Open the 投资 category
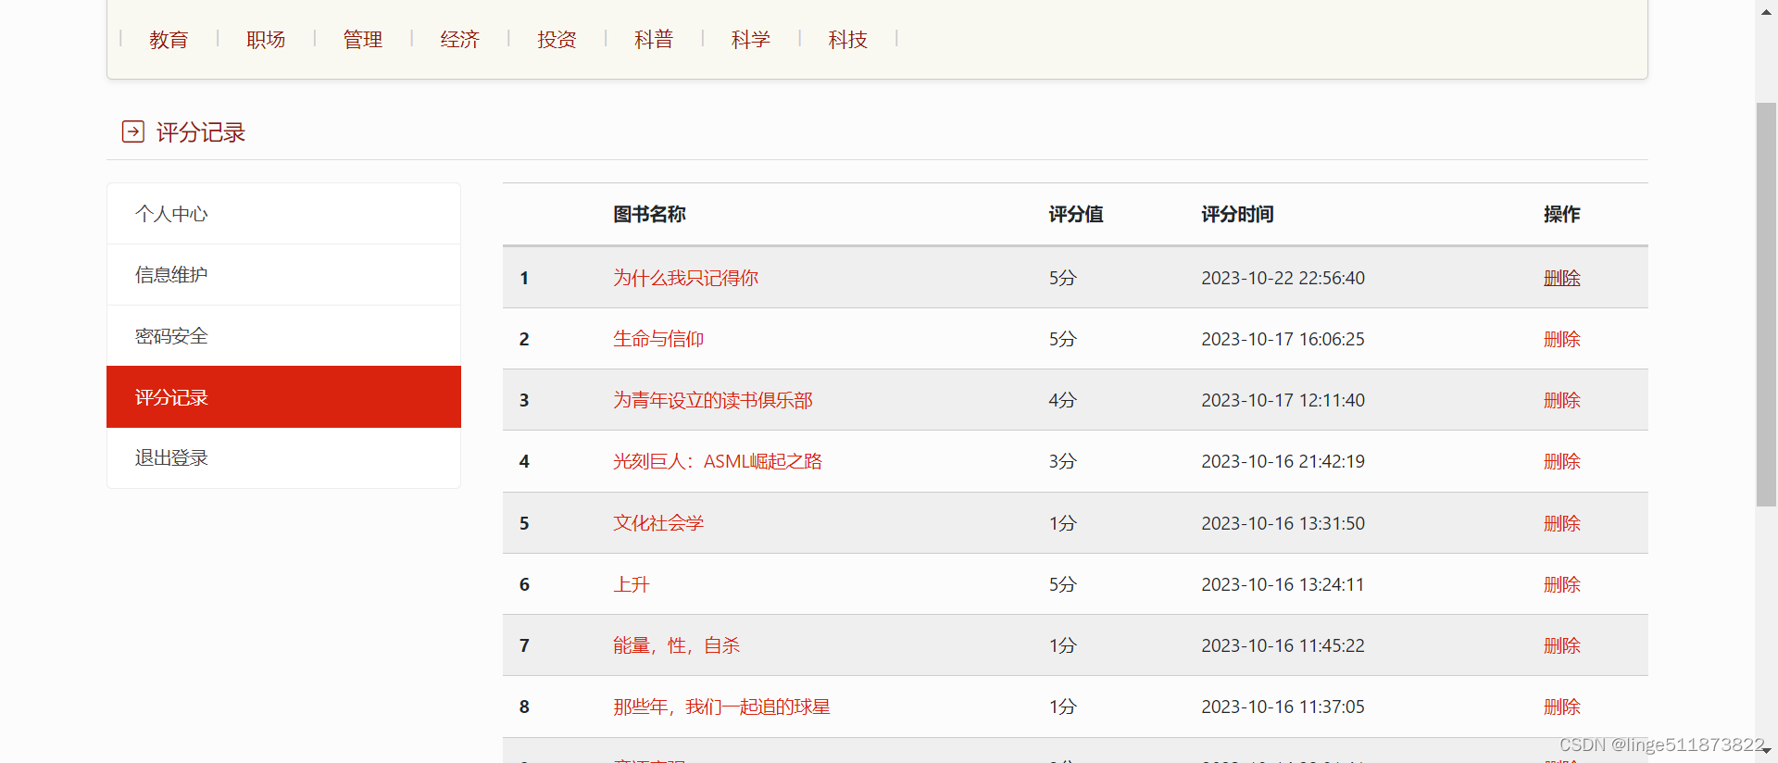 pos(557,39)
